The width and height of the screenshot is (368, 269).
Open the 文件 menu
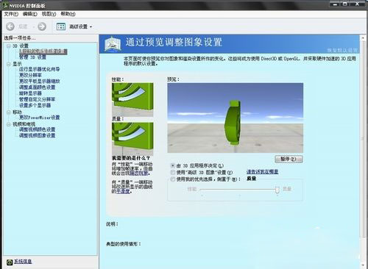point(11,14)
